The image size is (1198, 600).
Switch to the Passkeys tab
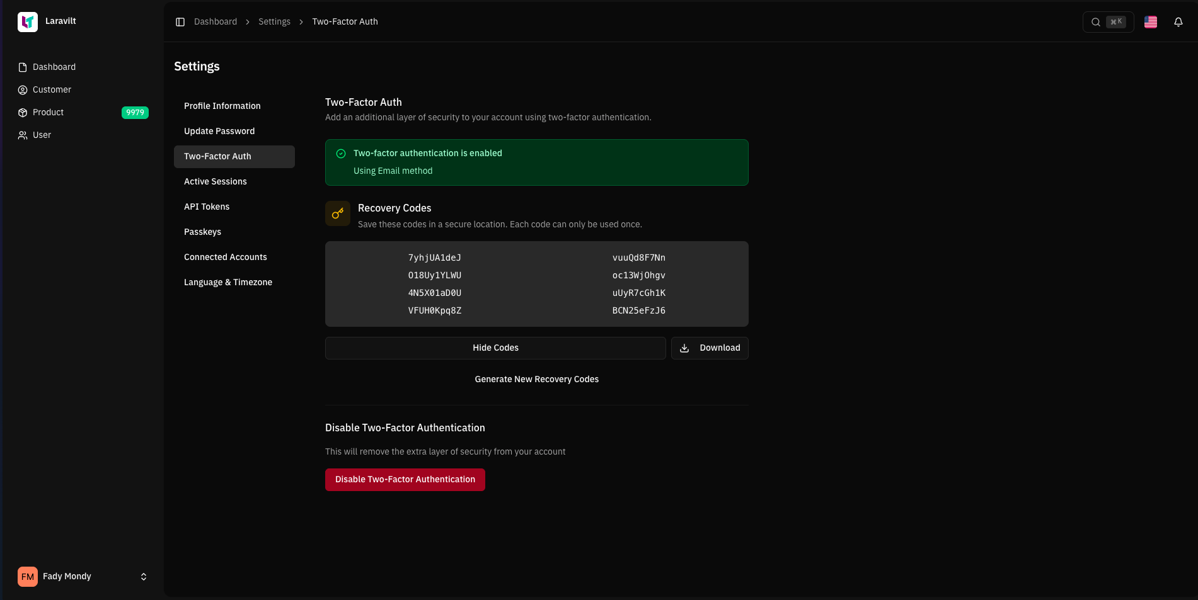pos(202,232)
